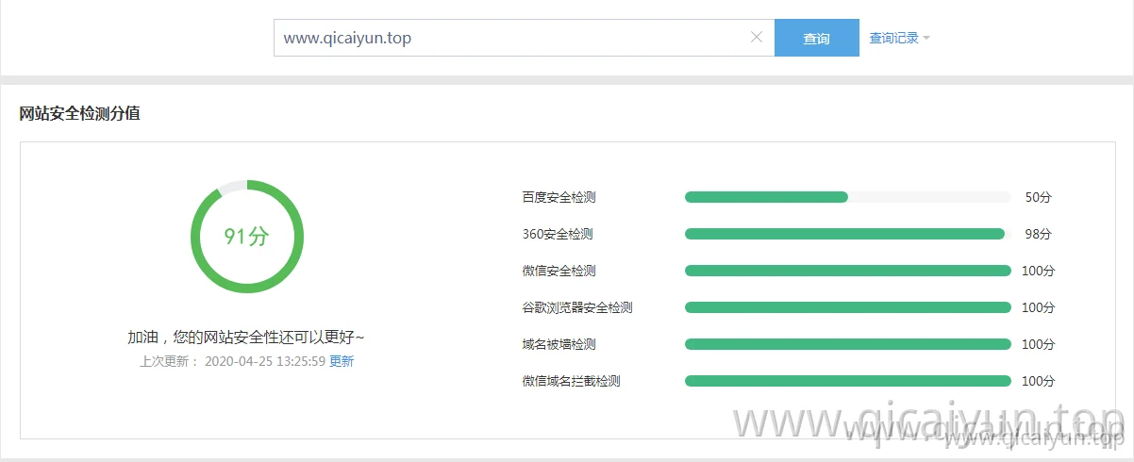Select the 谷歌浏览器安全检测 label
Image resolution: width=1134 pixels, height=462 pixels.
pos(577,307)
